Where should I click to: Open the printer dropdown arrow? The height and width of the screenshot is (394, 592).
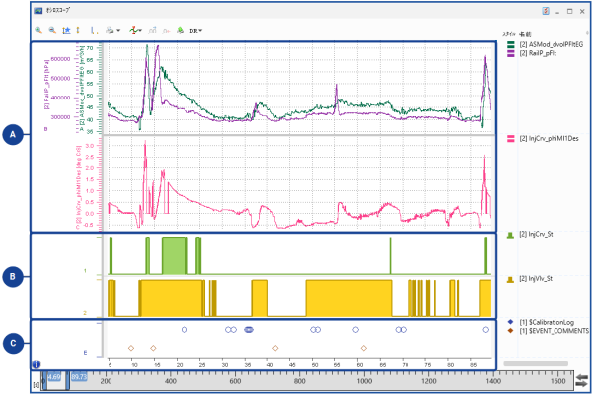pos(119,31)
